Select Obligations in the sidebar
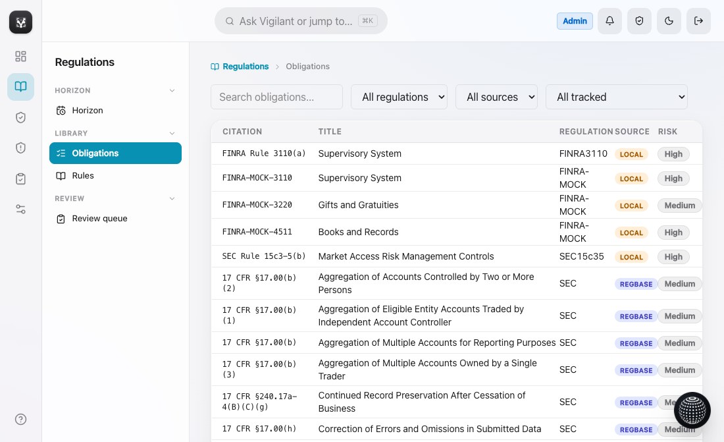 (x=115, y=153)
